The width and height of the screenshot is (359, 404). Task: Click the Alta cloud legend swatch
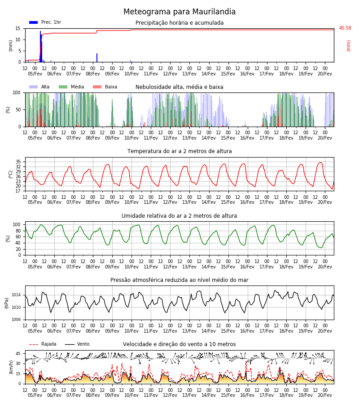point(34,87)
